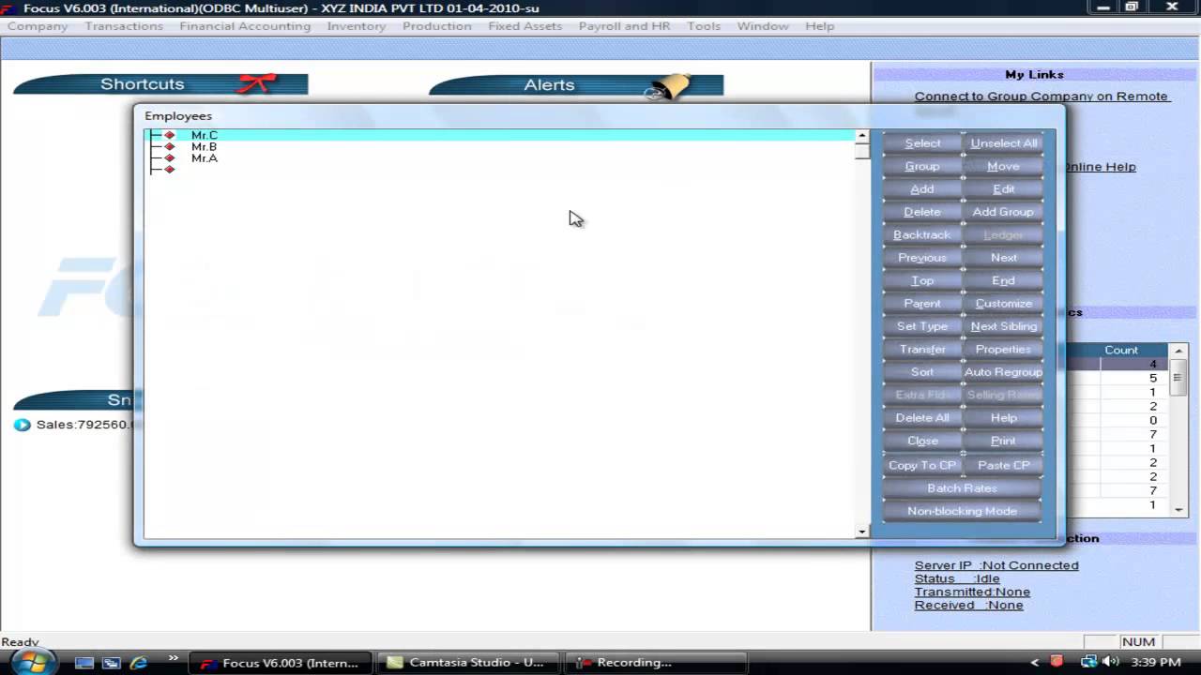
Task: Open the Tools menu
Action: click(704, 26)
